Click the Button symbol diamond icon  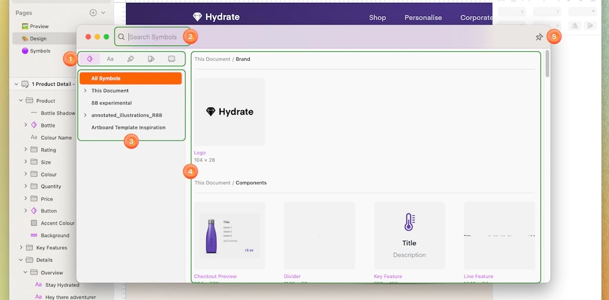click(34, 211)
